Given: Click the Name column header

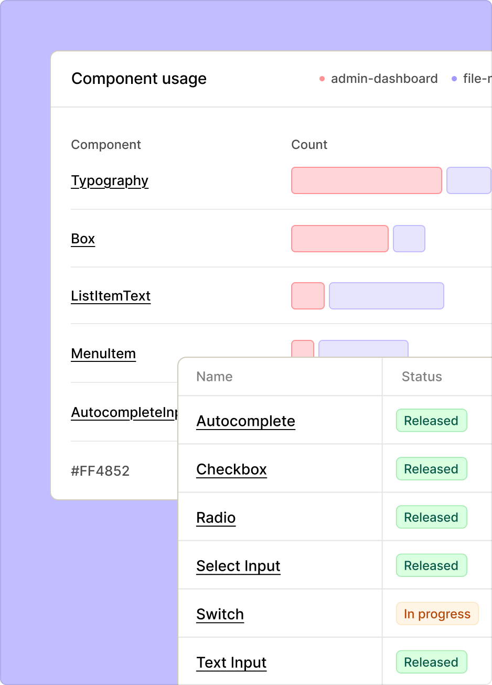Looking at the screenshot, I should point(214,377).
